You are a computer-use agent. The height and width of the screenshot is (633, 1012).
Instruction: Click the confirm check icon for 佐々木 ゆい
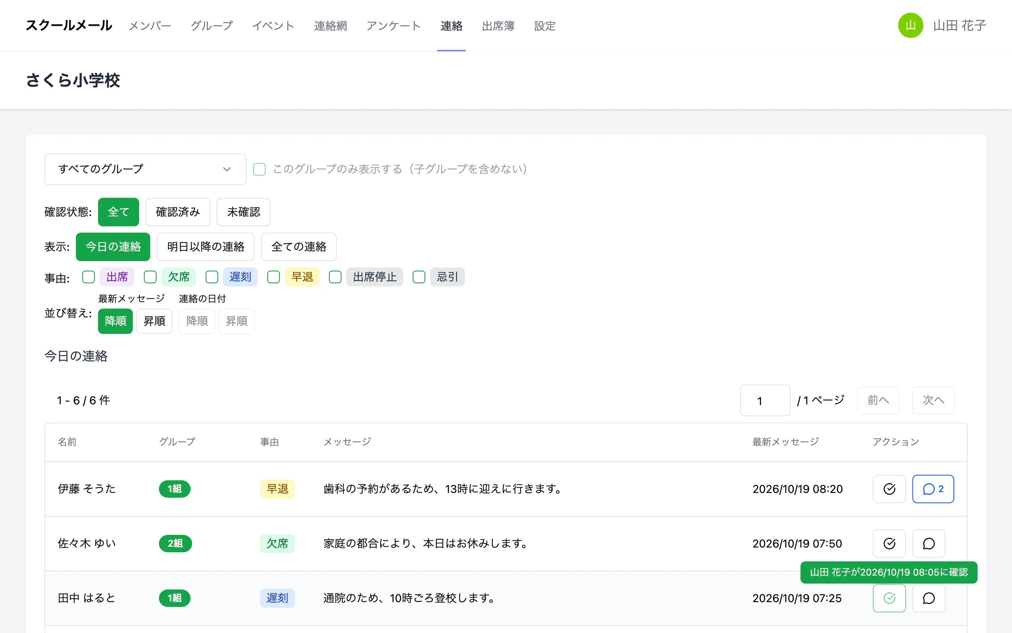click(889, 544)
